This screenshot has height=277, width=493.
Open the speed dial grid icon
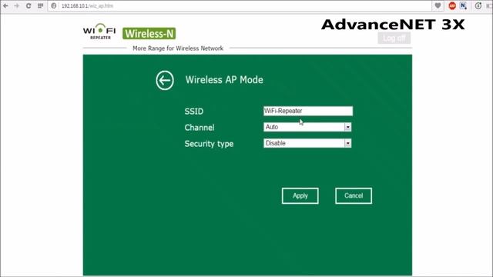click(x=40, y=5)
